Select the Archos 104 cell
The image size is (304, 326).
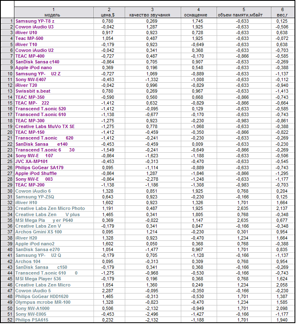coord(54,262)
